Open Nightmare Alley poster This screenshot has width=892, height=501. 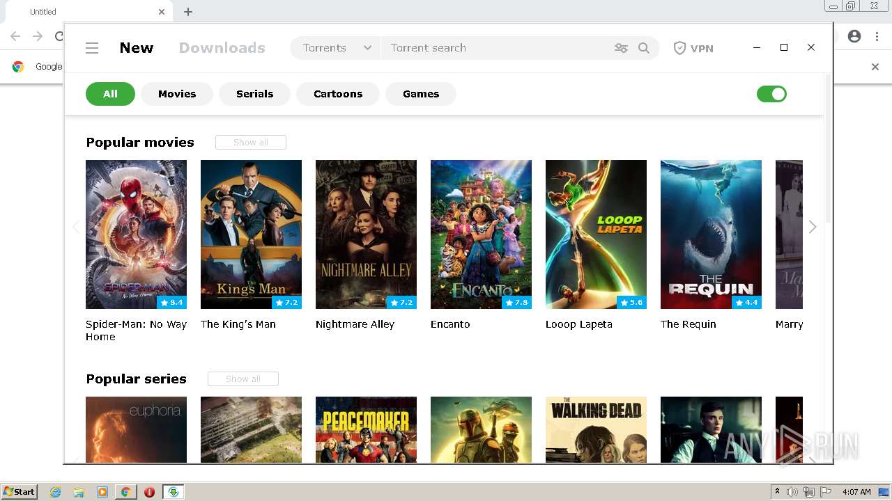pyautogui.click(x=366, y=234)
